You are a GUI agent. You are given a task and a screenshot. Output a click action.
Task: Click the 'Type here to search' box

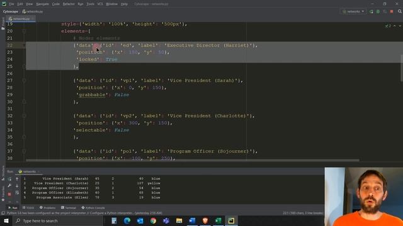57,220
